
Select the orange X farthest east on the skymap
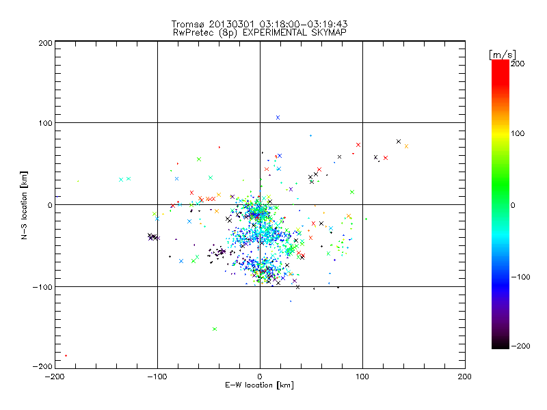pos(406,146)
